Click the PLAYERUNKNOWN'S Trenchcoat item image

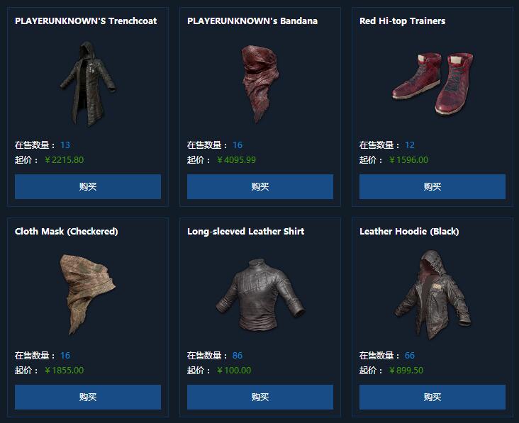(88, 84)
